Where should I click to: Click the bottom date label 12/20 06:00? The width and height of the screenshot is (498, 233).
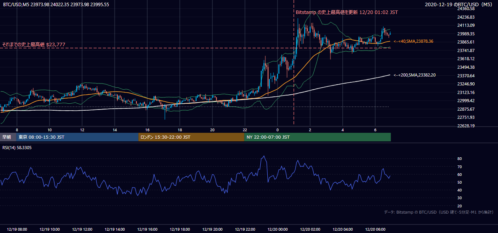pos(375,230)
